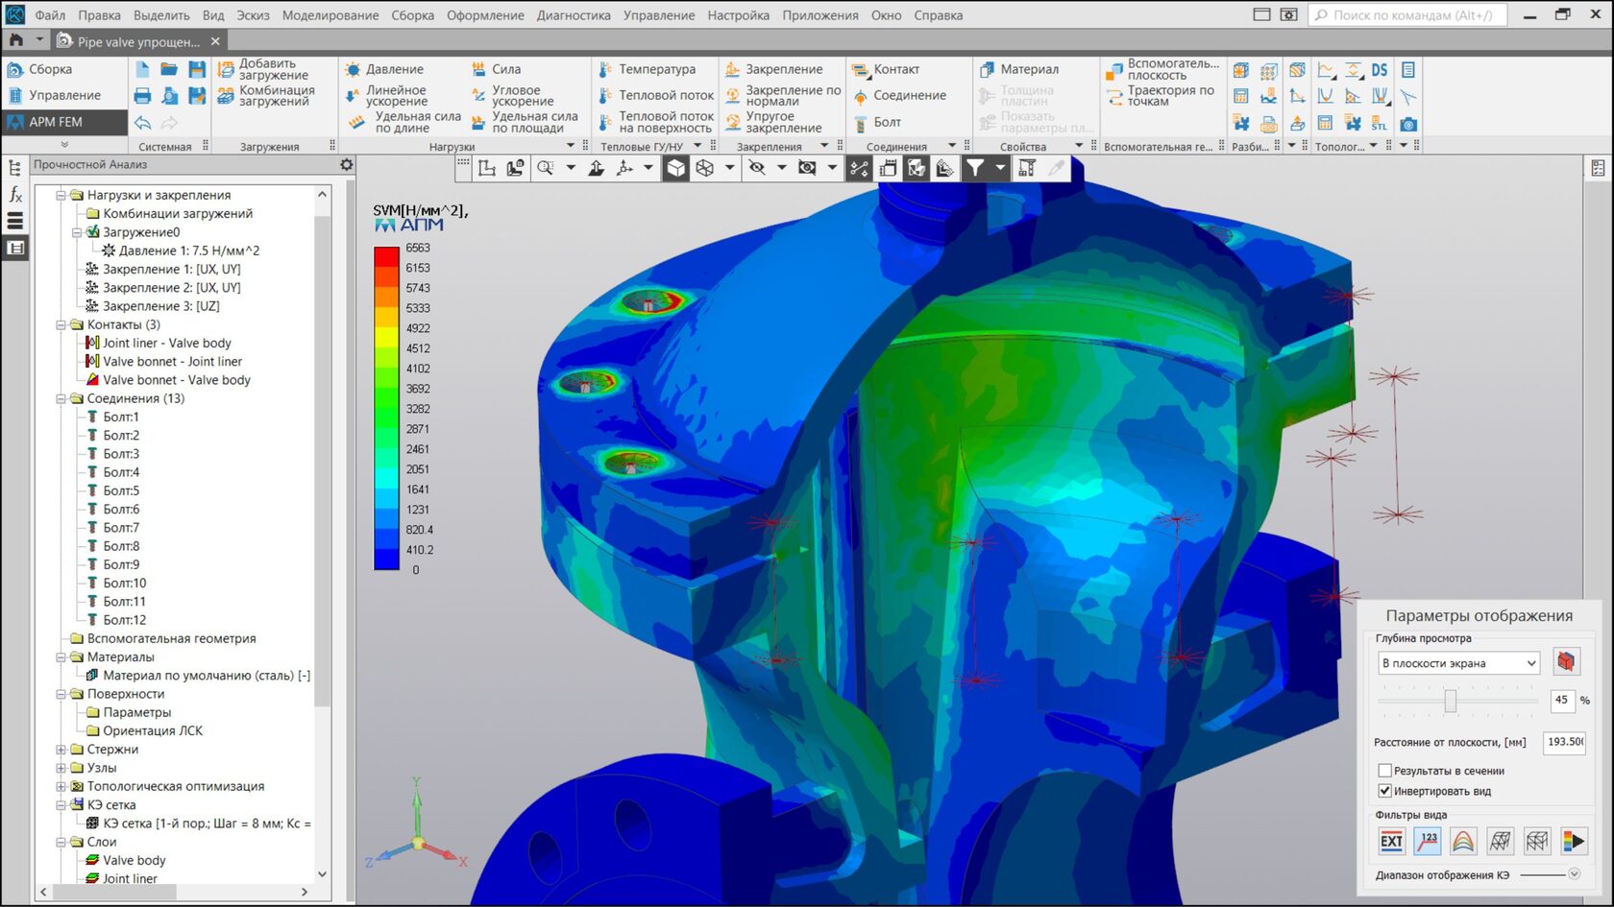The height and width of the screenshot is (907, 1614).
Task: Click the shaded cube display mode icon
Action: click(676, 168)
